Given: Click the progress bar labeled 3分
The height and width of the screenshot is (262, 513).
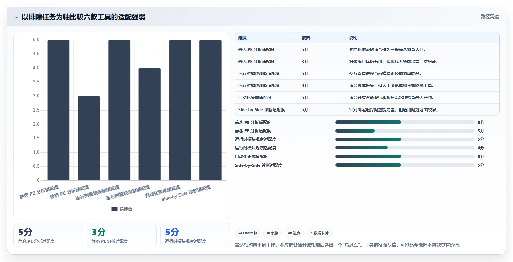Looking at the screenshot, I should pos(405,131).
